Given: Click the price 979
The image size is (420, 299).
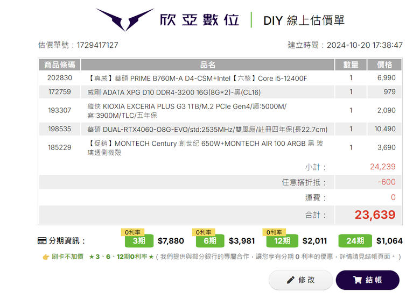Looking at the screenshot, I should click(389, 92).
